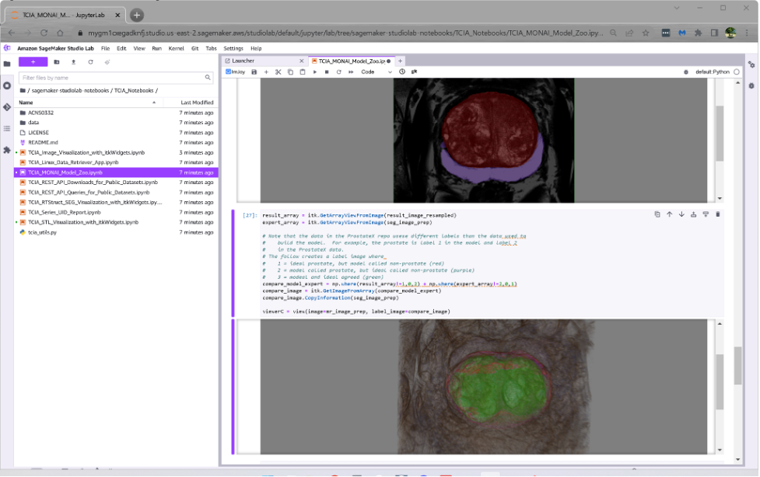The image size is (760, 477).
Task: Toggle the ImJoy checkbox in notebook toolbar
Action: tap(228, 71)
